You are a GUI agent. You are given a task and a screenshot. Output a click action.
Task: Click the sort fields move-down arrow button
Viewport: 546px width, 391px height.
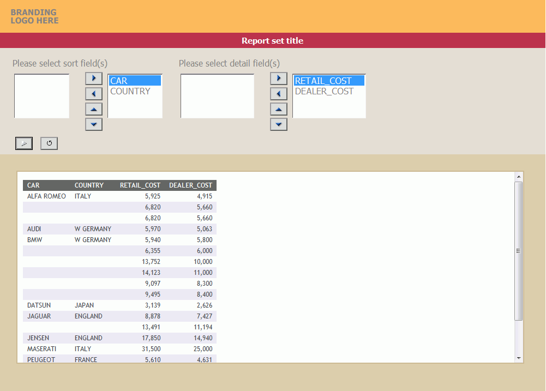[94, 124]
